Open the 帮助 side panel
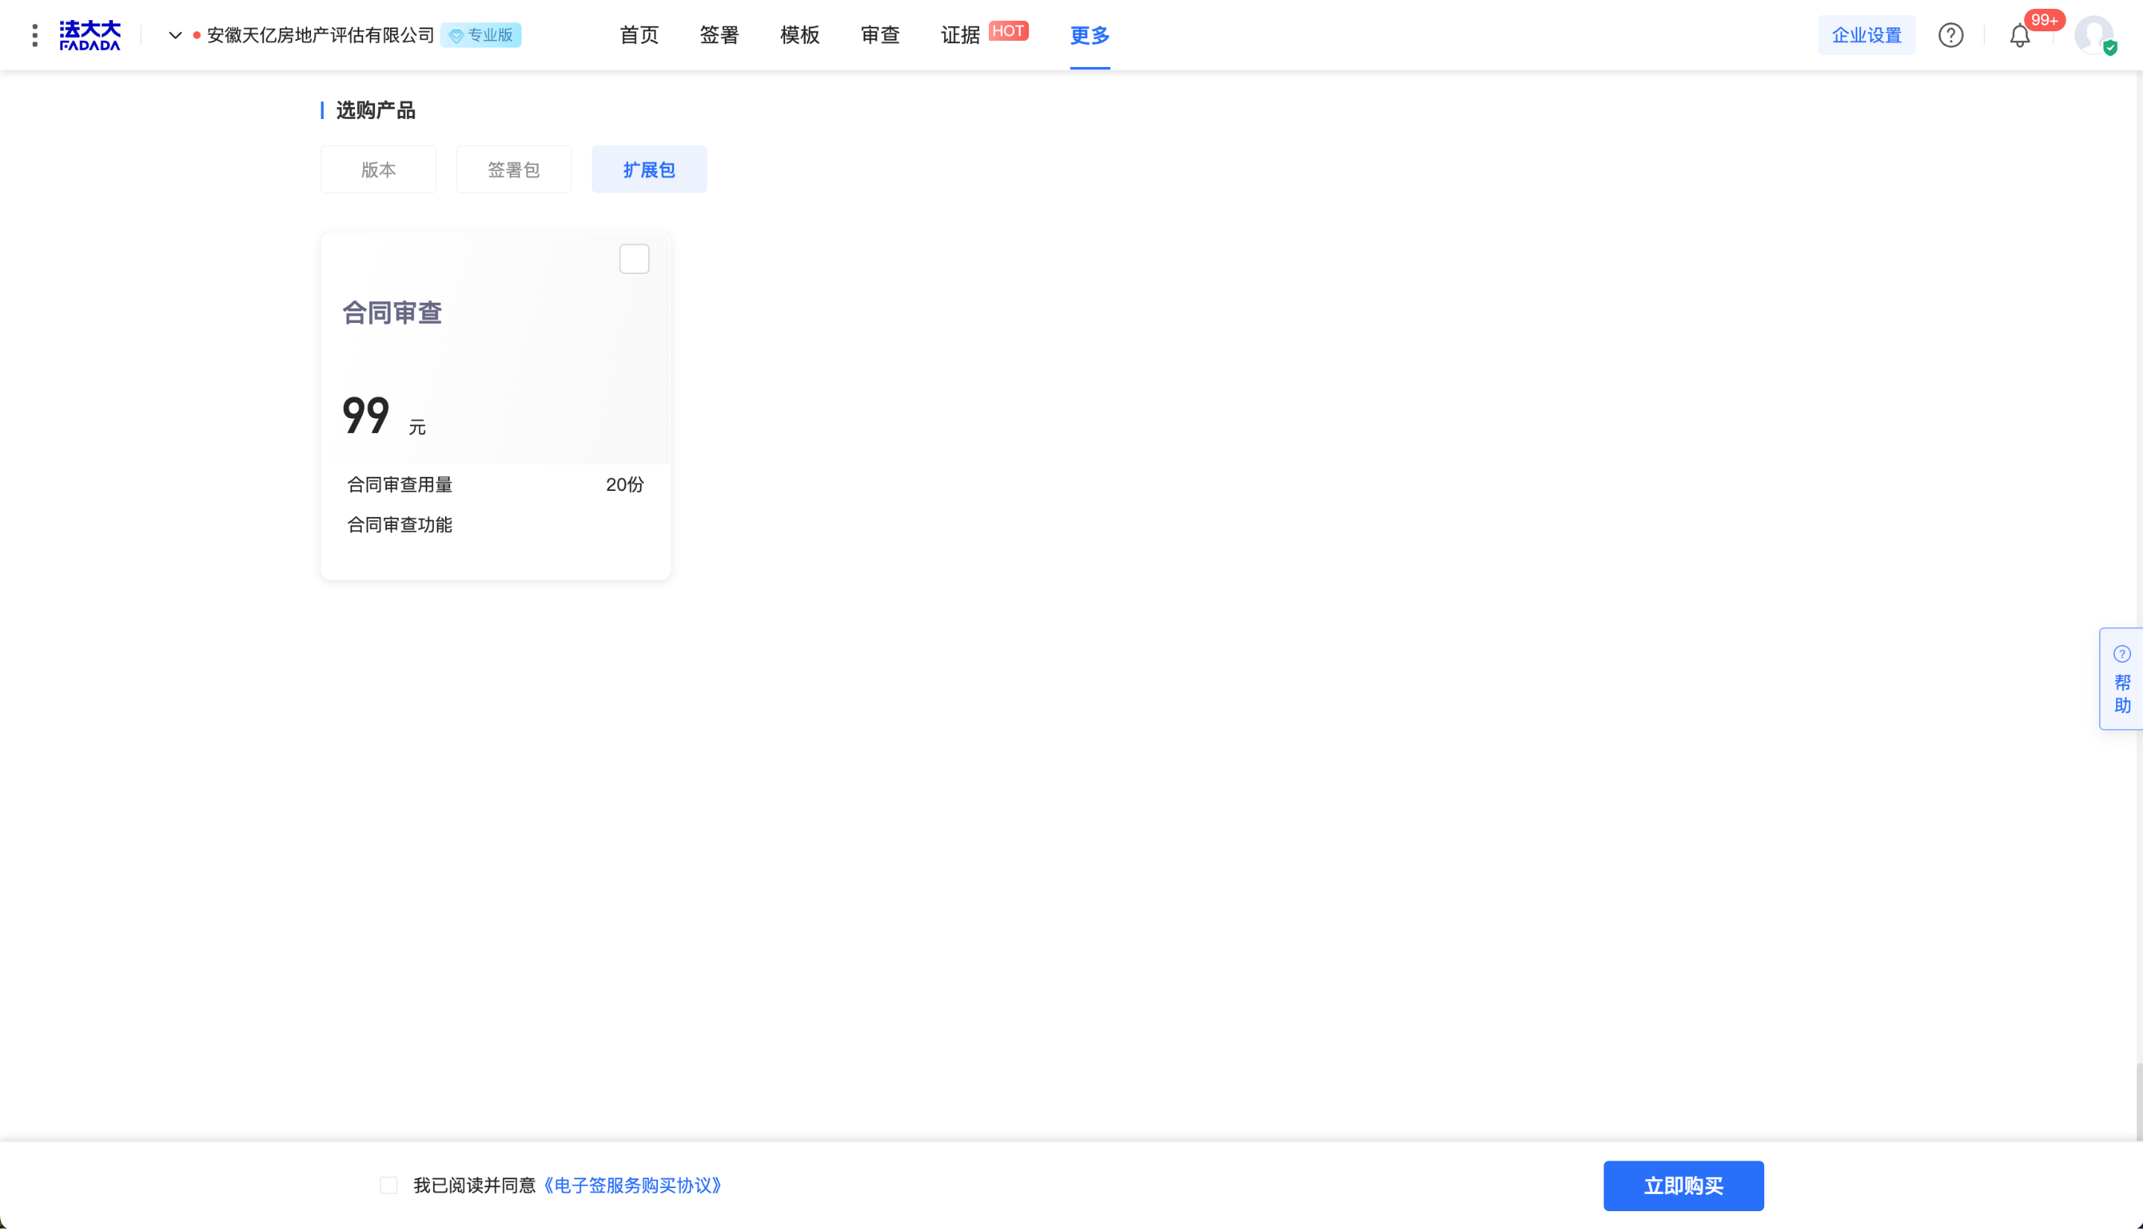 [2121, 679]
